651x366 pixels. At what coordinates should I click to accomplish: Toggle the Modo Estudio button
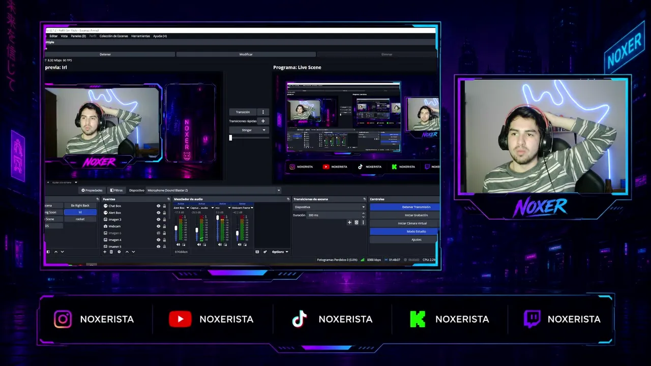coord(404,231)
